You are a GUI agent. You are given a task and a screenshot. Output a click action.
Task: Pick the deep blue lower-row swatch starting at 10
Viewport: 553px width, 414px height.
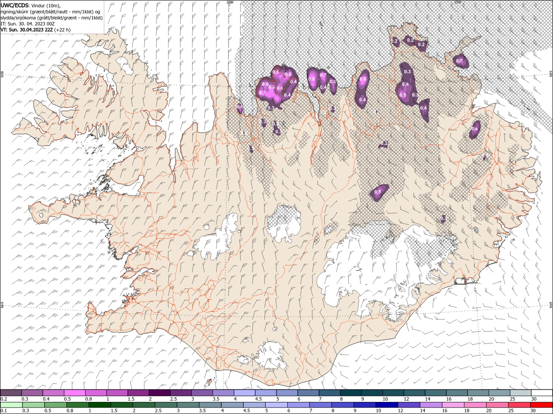387,405
